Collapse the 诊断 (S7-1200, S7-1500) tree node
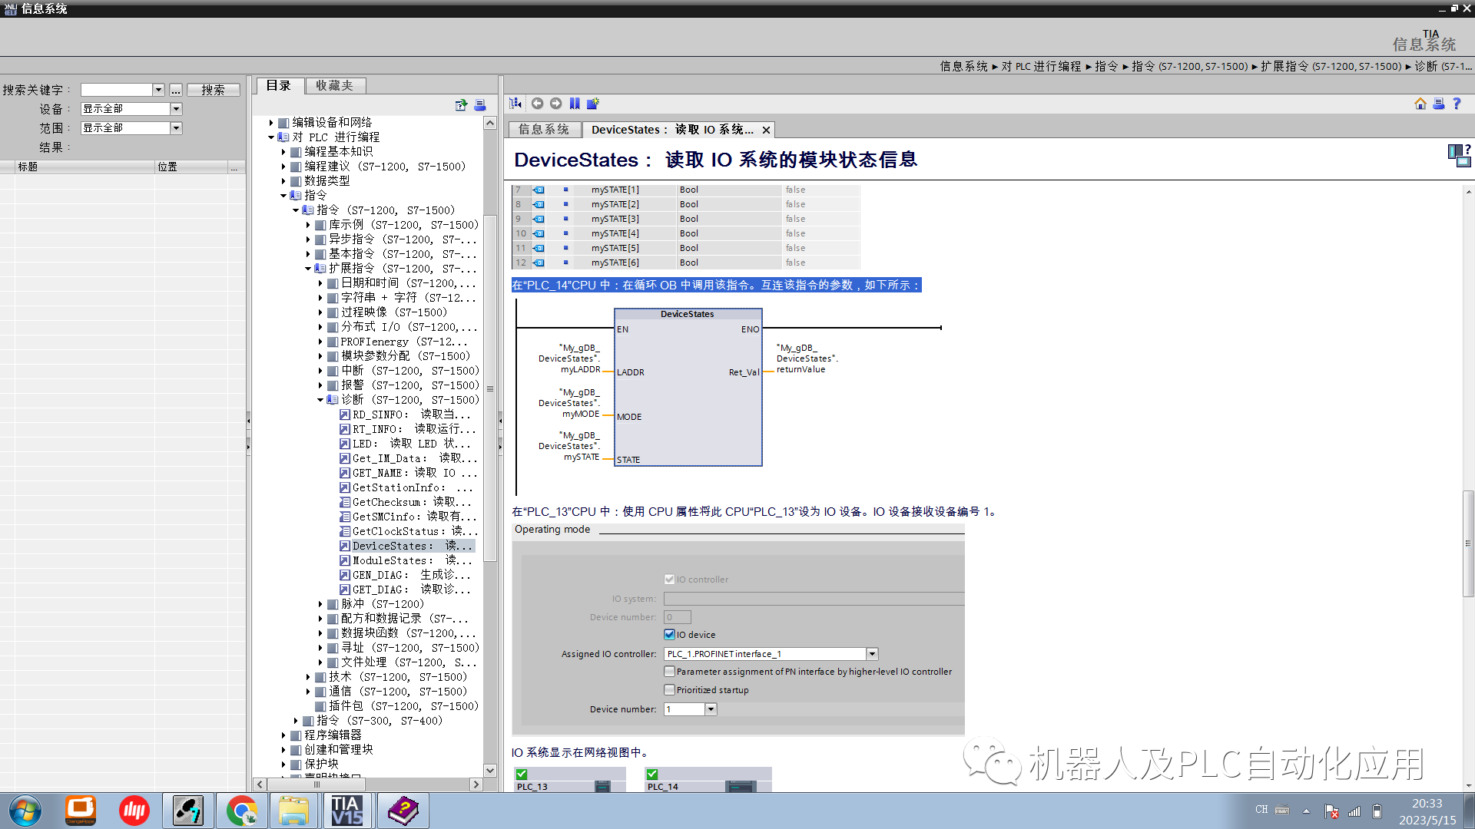This screenshot has height=829, width=1475. click(320, 399)
